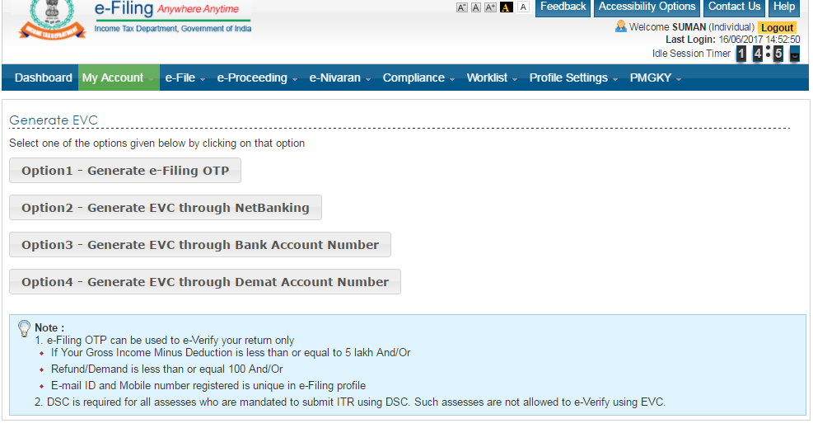The height and width of the screenshot is (428, 813).
Task: Open the Worklist menu
Action: (492, 78)
